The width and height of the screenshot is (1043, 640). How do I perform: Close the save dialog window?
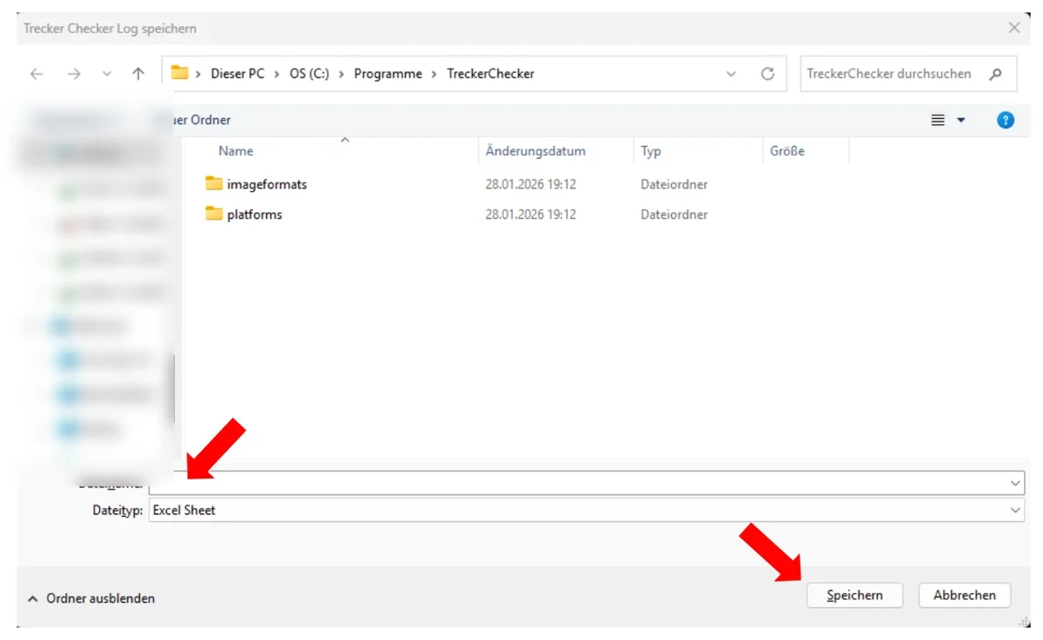(x=1014, y=28)
